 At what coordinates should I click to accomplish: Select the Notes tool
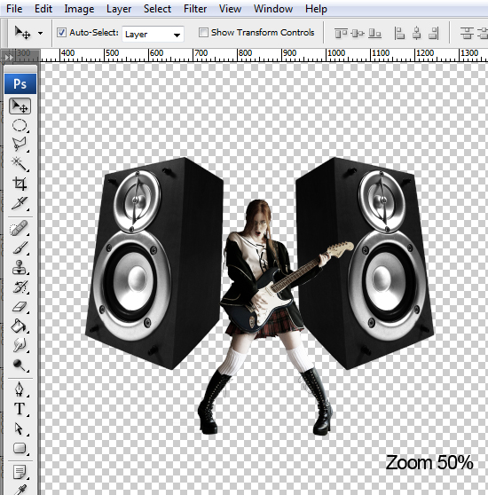click(x=20, y=472)
